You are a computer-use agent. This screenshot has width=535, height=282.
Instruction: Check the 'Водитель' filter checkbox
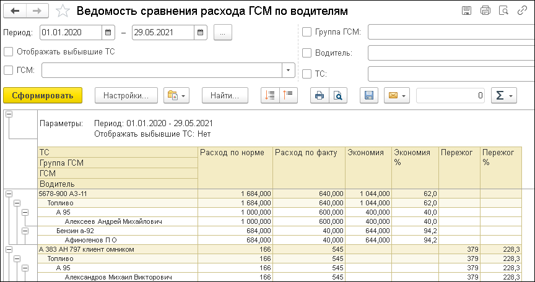click(307, 53)
